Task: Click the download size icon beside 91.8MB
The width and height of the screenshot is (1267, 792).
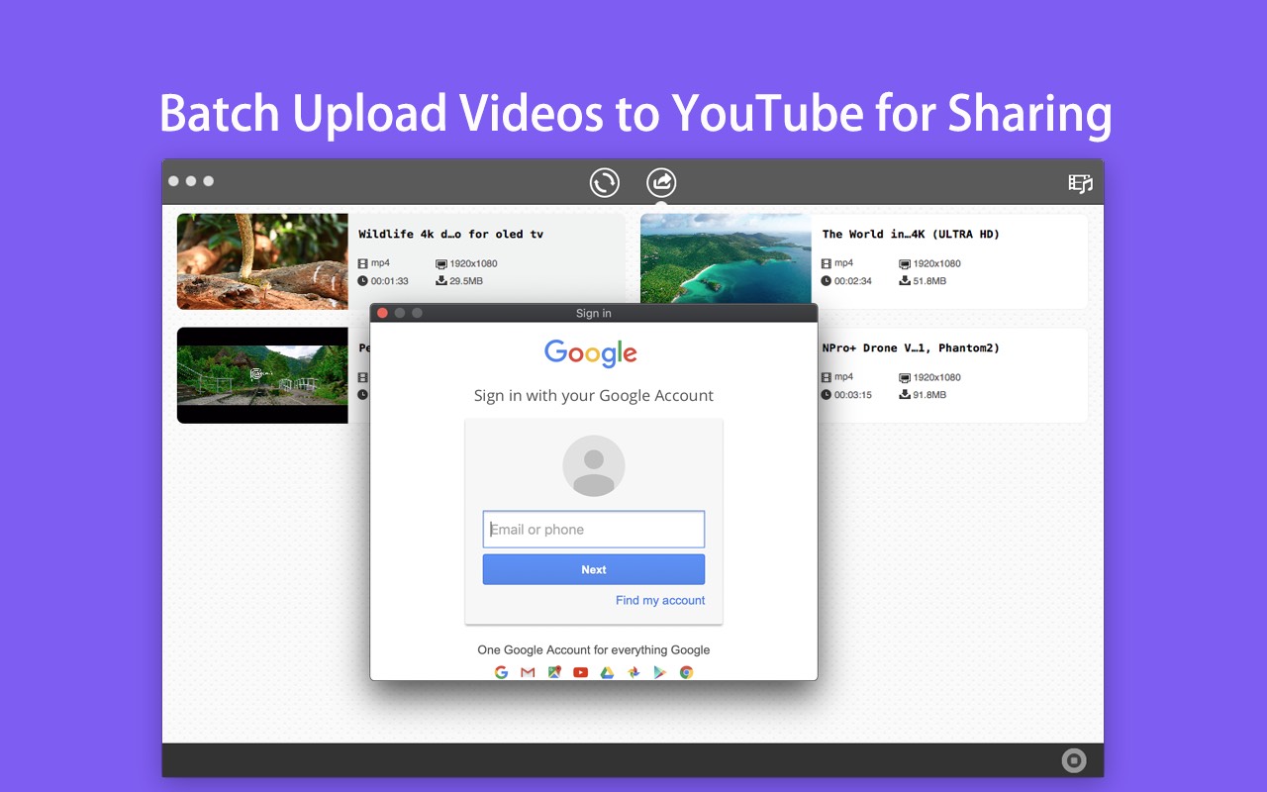Action: pyautogui.click(x=905, y=394)
